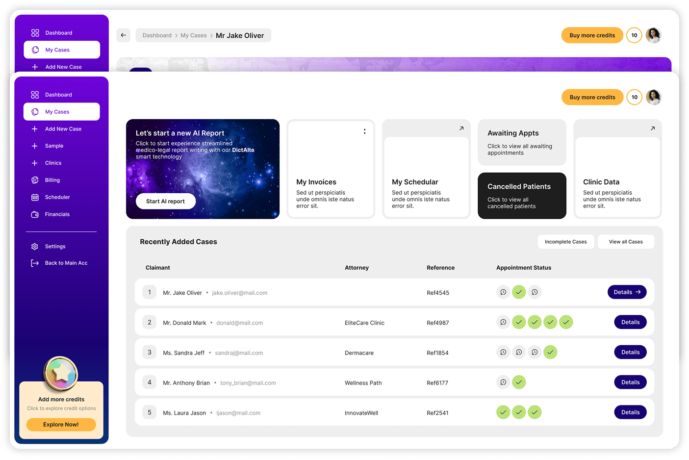Open My Schedular via arrow icon
The height and width of the screenshot is (460, 689).
[461, 128]
